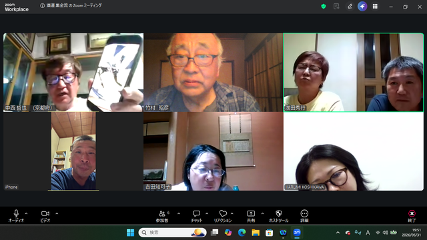Select 浅田秀行 highlighted video tile

[354, 73]
